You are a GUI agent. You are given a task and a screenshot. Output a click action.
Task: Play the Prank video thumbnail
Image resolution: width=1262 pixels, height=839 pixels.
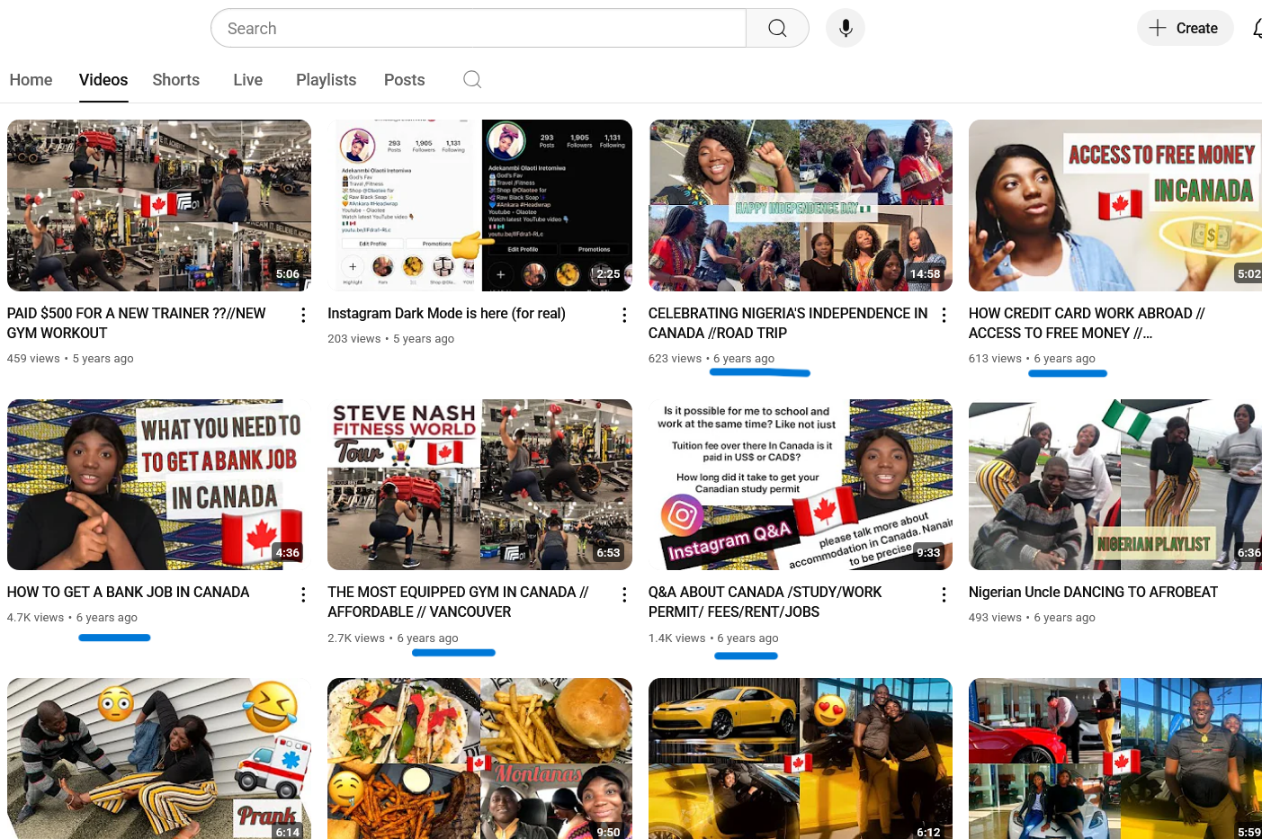tap(158, 758)
